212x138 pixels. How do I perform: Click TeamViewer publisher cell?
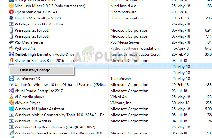coord(121,79)
